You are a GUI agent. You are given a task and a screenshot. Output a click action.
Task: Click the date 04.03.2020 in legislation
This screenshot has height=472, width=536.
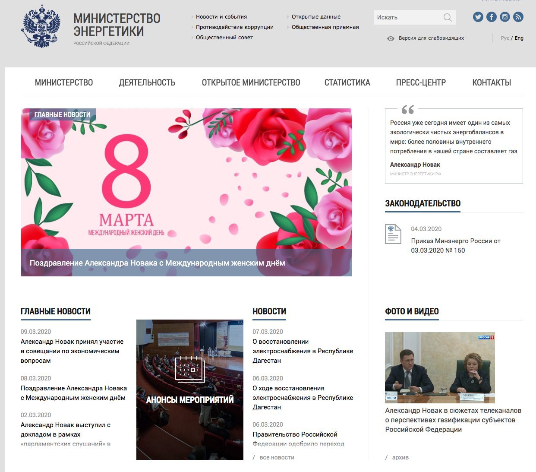[426, 229]
